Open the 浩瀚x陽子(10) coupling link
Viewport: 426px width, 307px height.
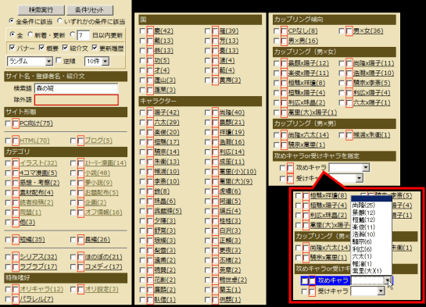pos(374,73)
